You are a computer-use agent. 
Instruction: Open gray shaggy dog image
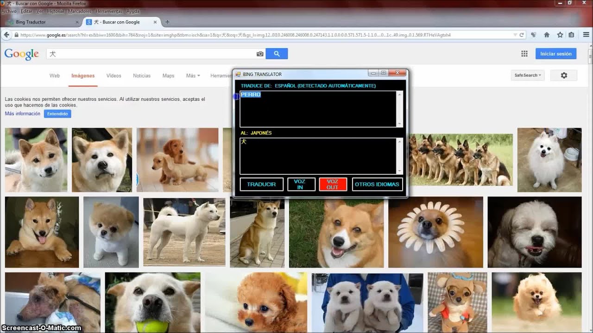pos(535,232)
